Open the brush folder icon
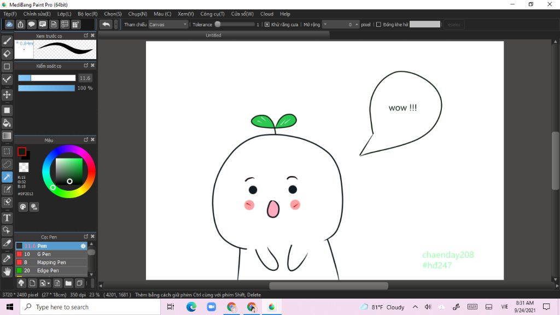560x315 pixels. [68, 283]
